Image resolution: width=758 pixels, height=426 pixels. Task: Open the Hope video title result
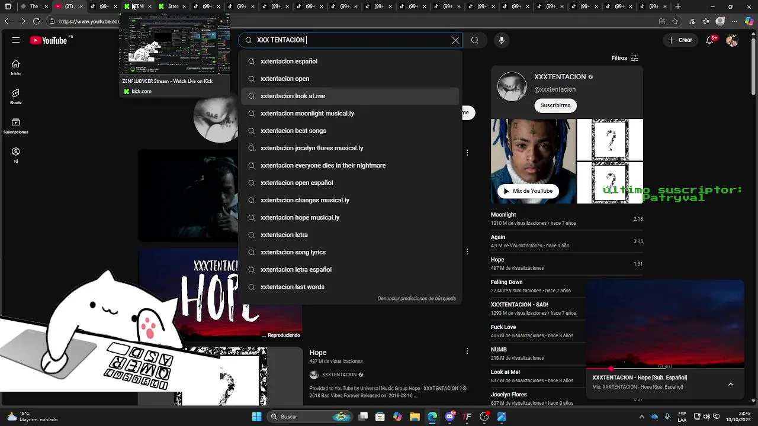(x=318, y=353)
